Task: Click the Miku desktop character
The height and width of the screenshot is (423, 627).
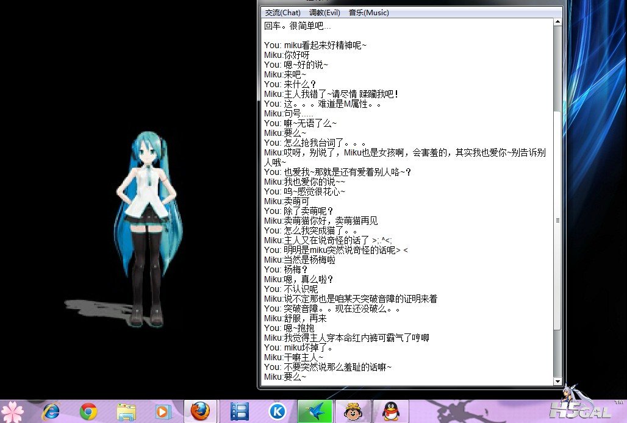Action: [147, 229]
